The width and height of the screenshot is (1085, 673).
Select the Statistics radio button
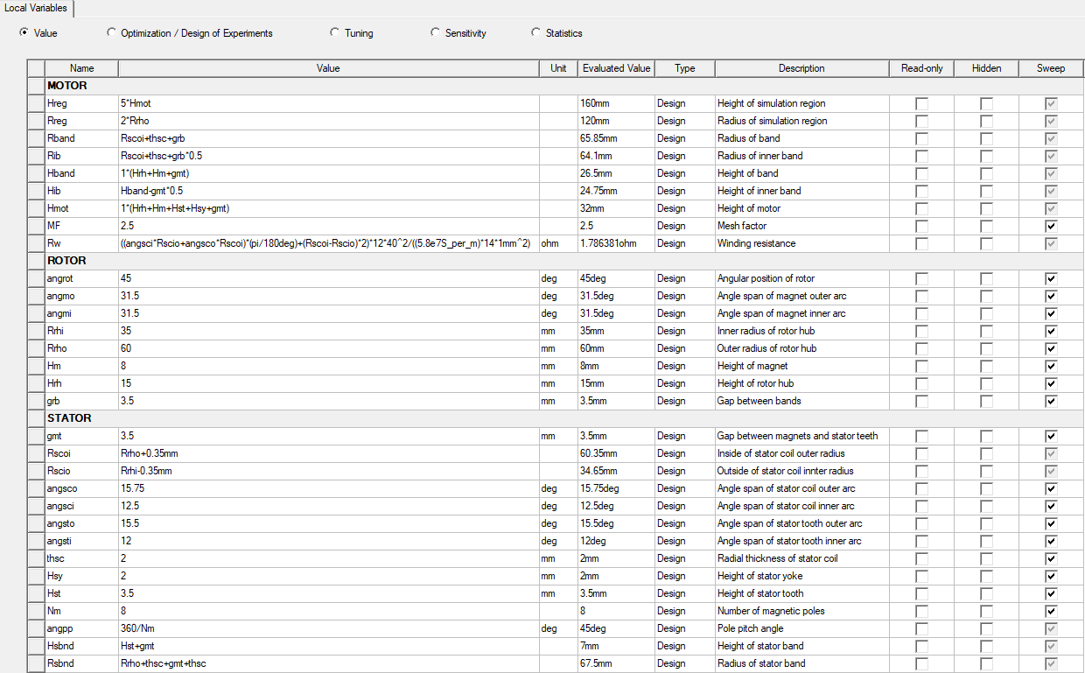pyautogui.click(x=536, y=33)
